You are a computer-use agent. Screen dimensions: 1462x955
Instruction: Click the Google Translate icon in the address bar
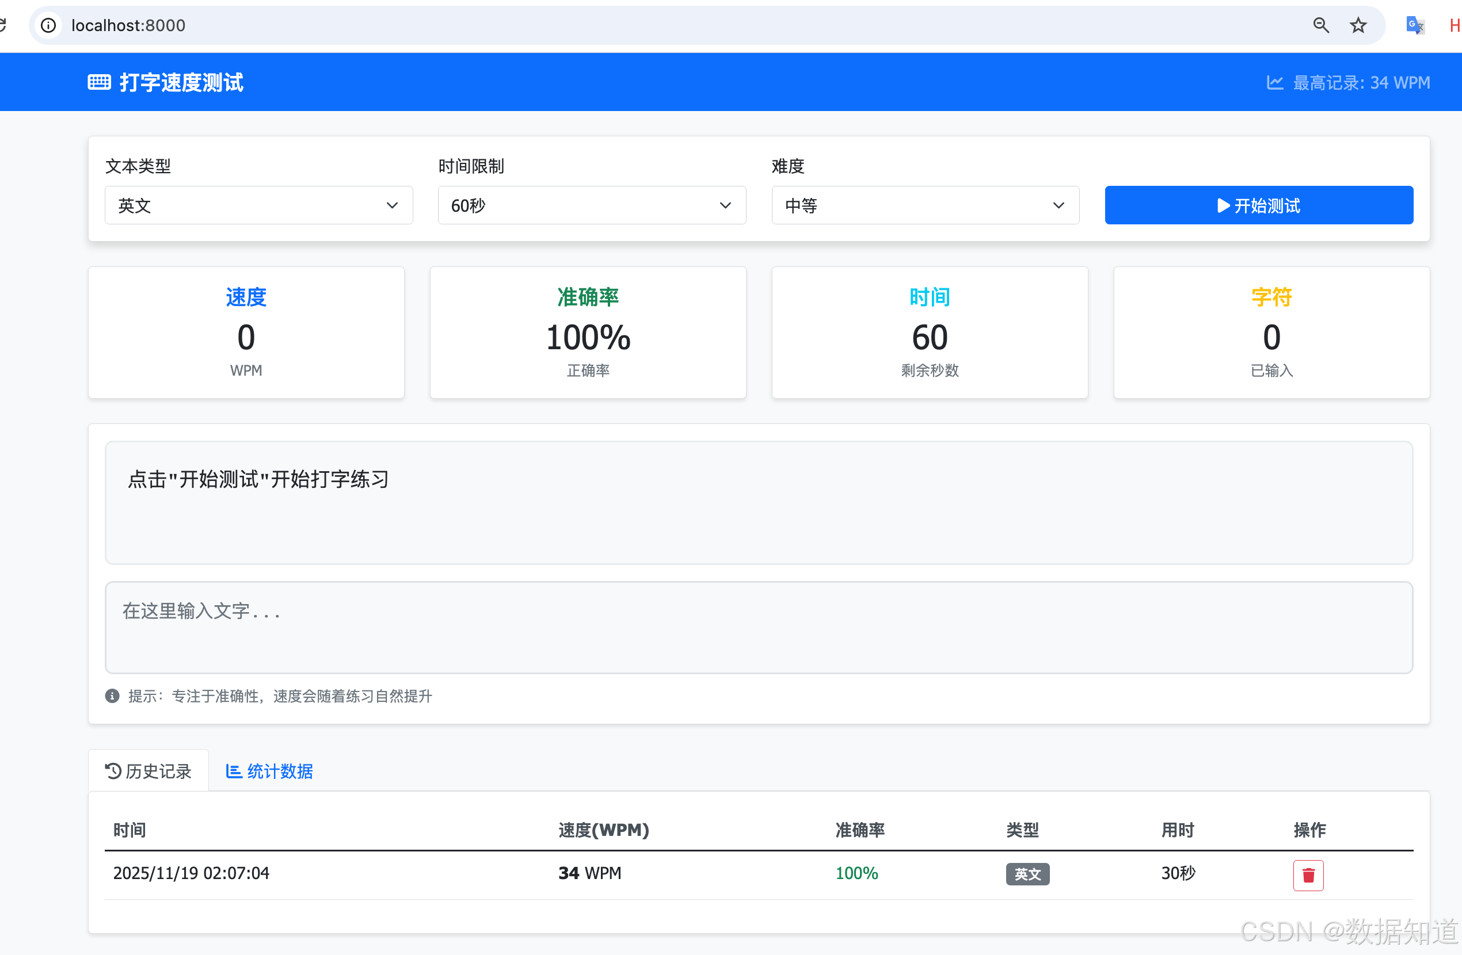(x=1415, y=25)
